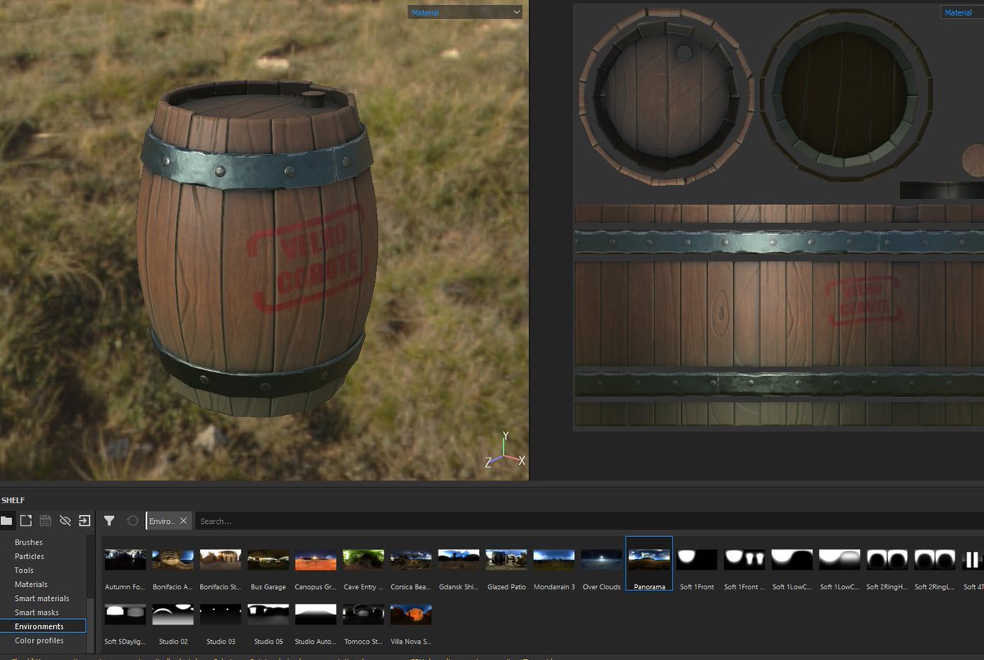Click the barrel model in 3D viewport
The image size is (984, 660).
[x=256, y=250]
